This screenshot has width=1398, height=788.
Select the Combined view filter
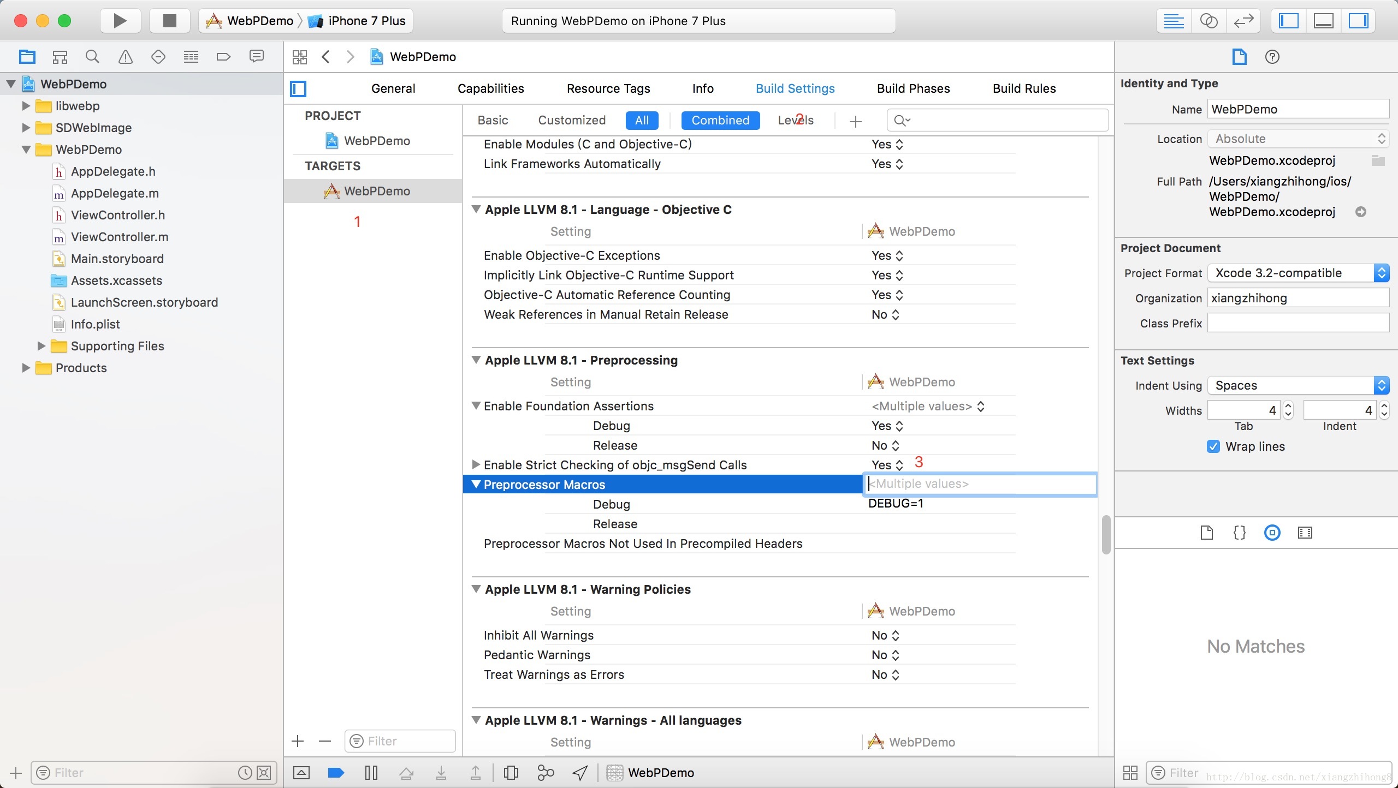click(720, 120)
